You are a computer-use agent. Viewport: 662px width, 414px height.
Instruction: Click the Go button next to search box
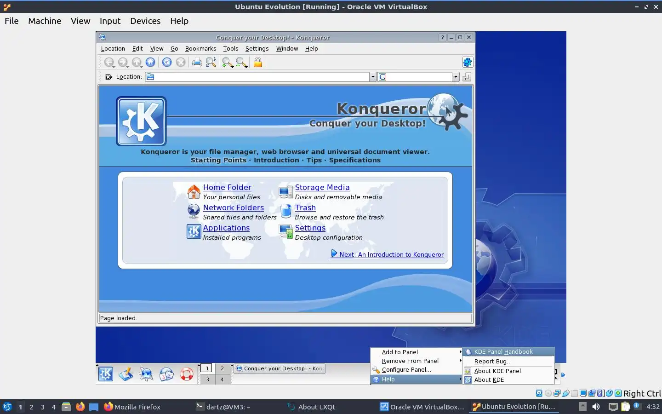(467, 77)
